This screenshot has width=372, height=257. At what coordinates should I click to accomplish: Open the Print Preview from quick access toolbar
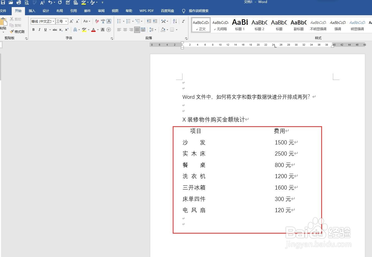27,2
